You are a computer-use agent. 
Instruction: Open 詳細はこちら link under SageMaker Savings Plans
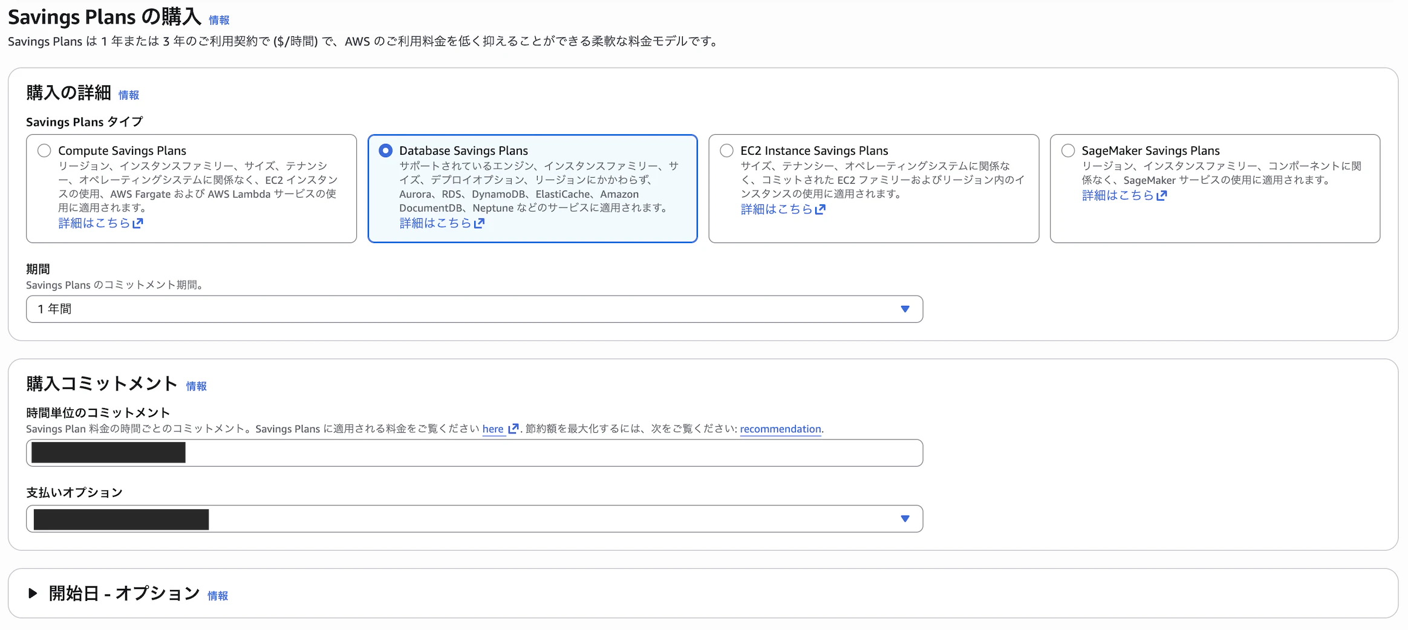[x=1124, y=195]
